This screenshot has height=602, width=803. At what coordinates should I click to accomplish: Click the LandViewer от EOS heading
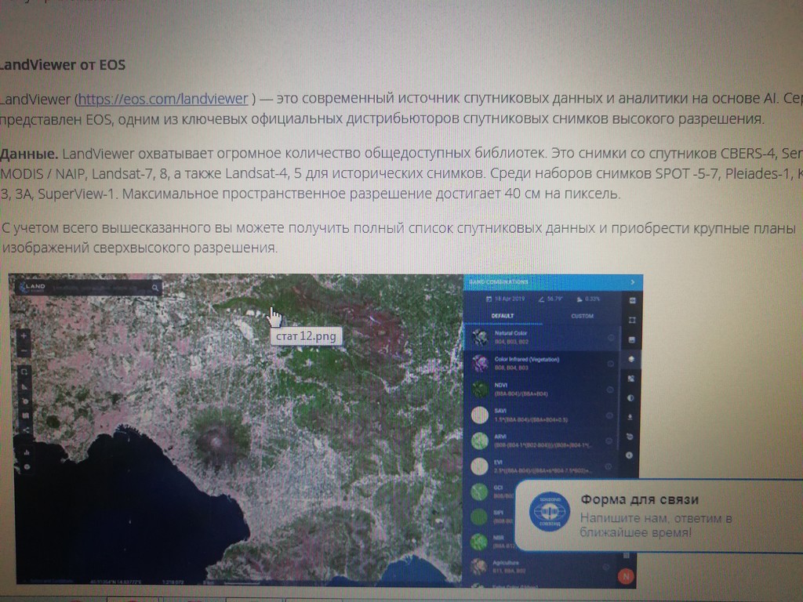62,65
